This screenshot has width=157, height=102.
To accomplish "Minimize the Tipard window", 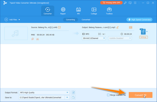I will click(143, 3).
